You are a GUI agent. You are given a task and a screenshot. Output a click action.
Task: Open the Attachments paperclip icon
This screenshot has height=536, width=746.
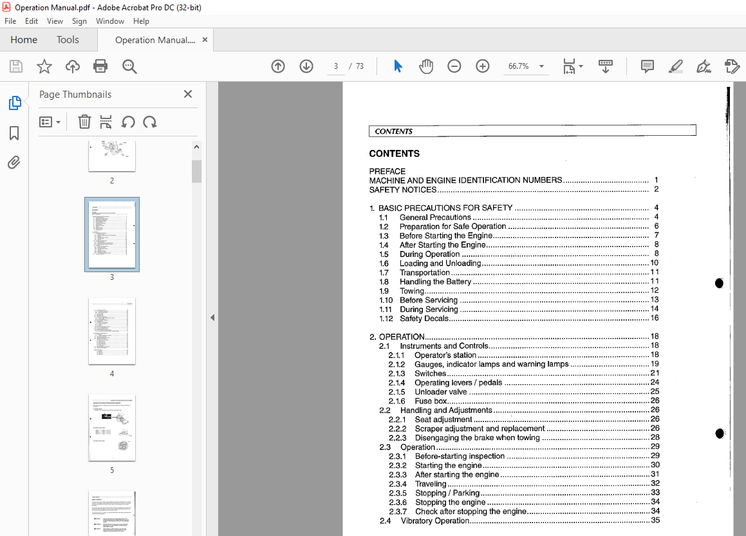point(14,163)
